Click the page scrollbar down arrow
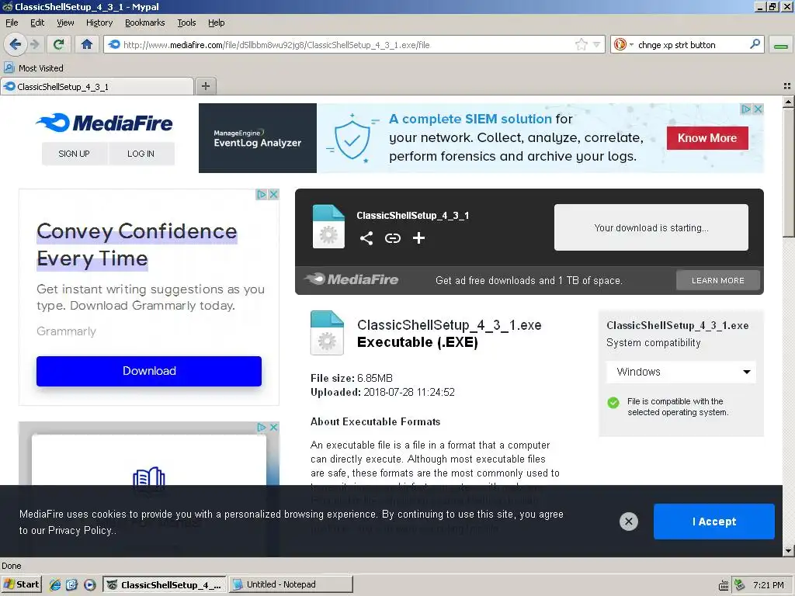795x596 pixels. [x=788, y=550]
